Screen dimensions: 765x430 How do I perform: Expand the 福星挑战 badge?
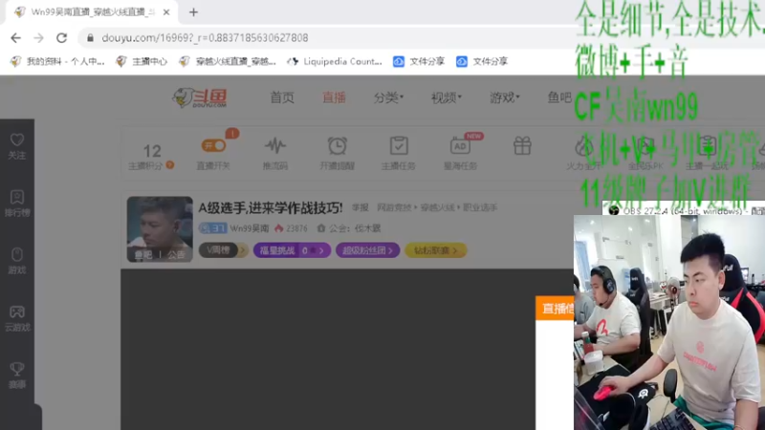pyautogui.click(x=292, y=250)
